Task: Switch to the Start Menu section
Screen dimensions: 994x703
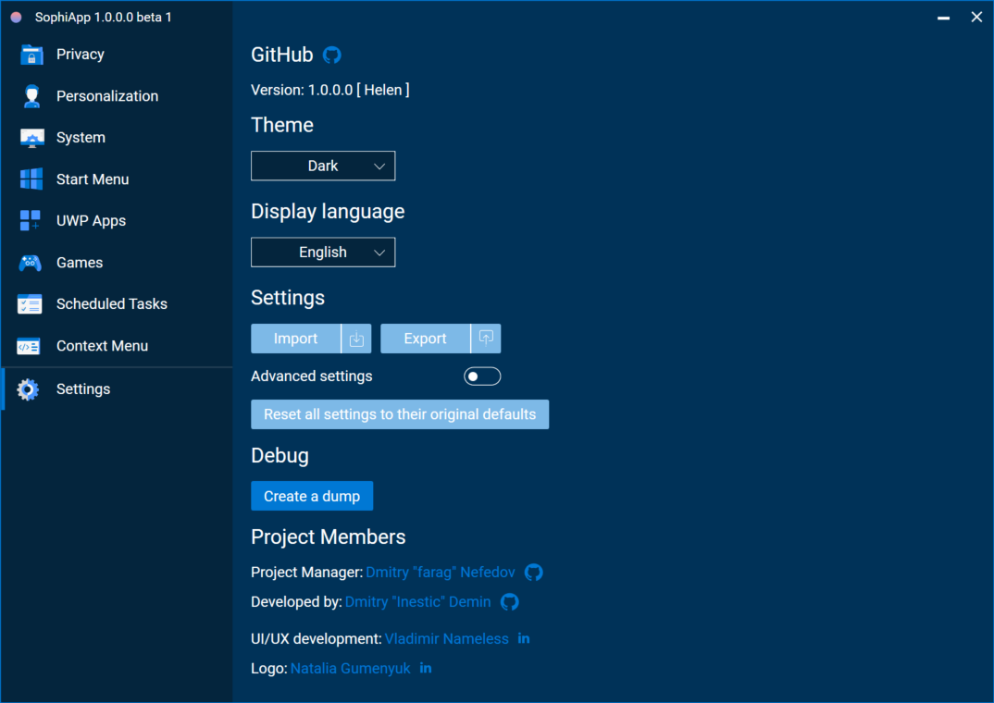Action: click(117, 179)
